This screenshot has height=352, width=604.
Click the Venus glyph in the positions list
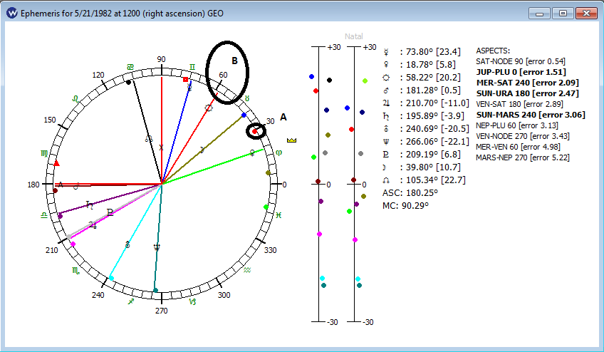click(386, 65)
